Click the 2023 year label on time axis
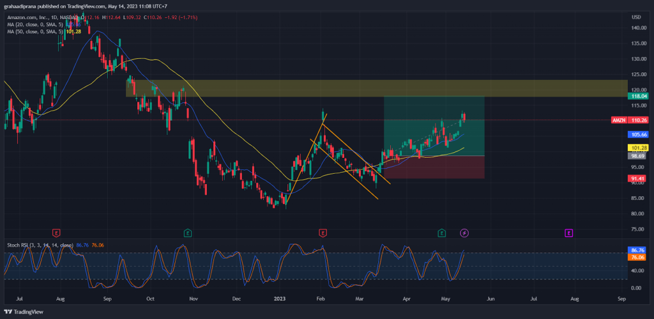Screen dimensions: 654x319 pyautogui.click(x=279, y=299)
